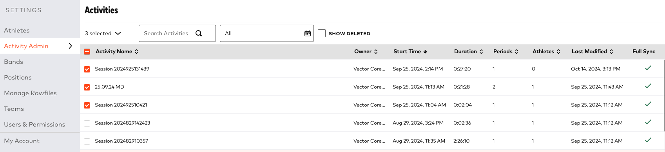Toggle the header select-all checkbox
The width and height of the screenshot is (665, 152).
click(87, 52)
